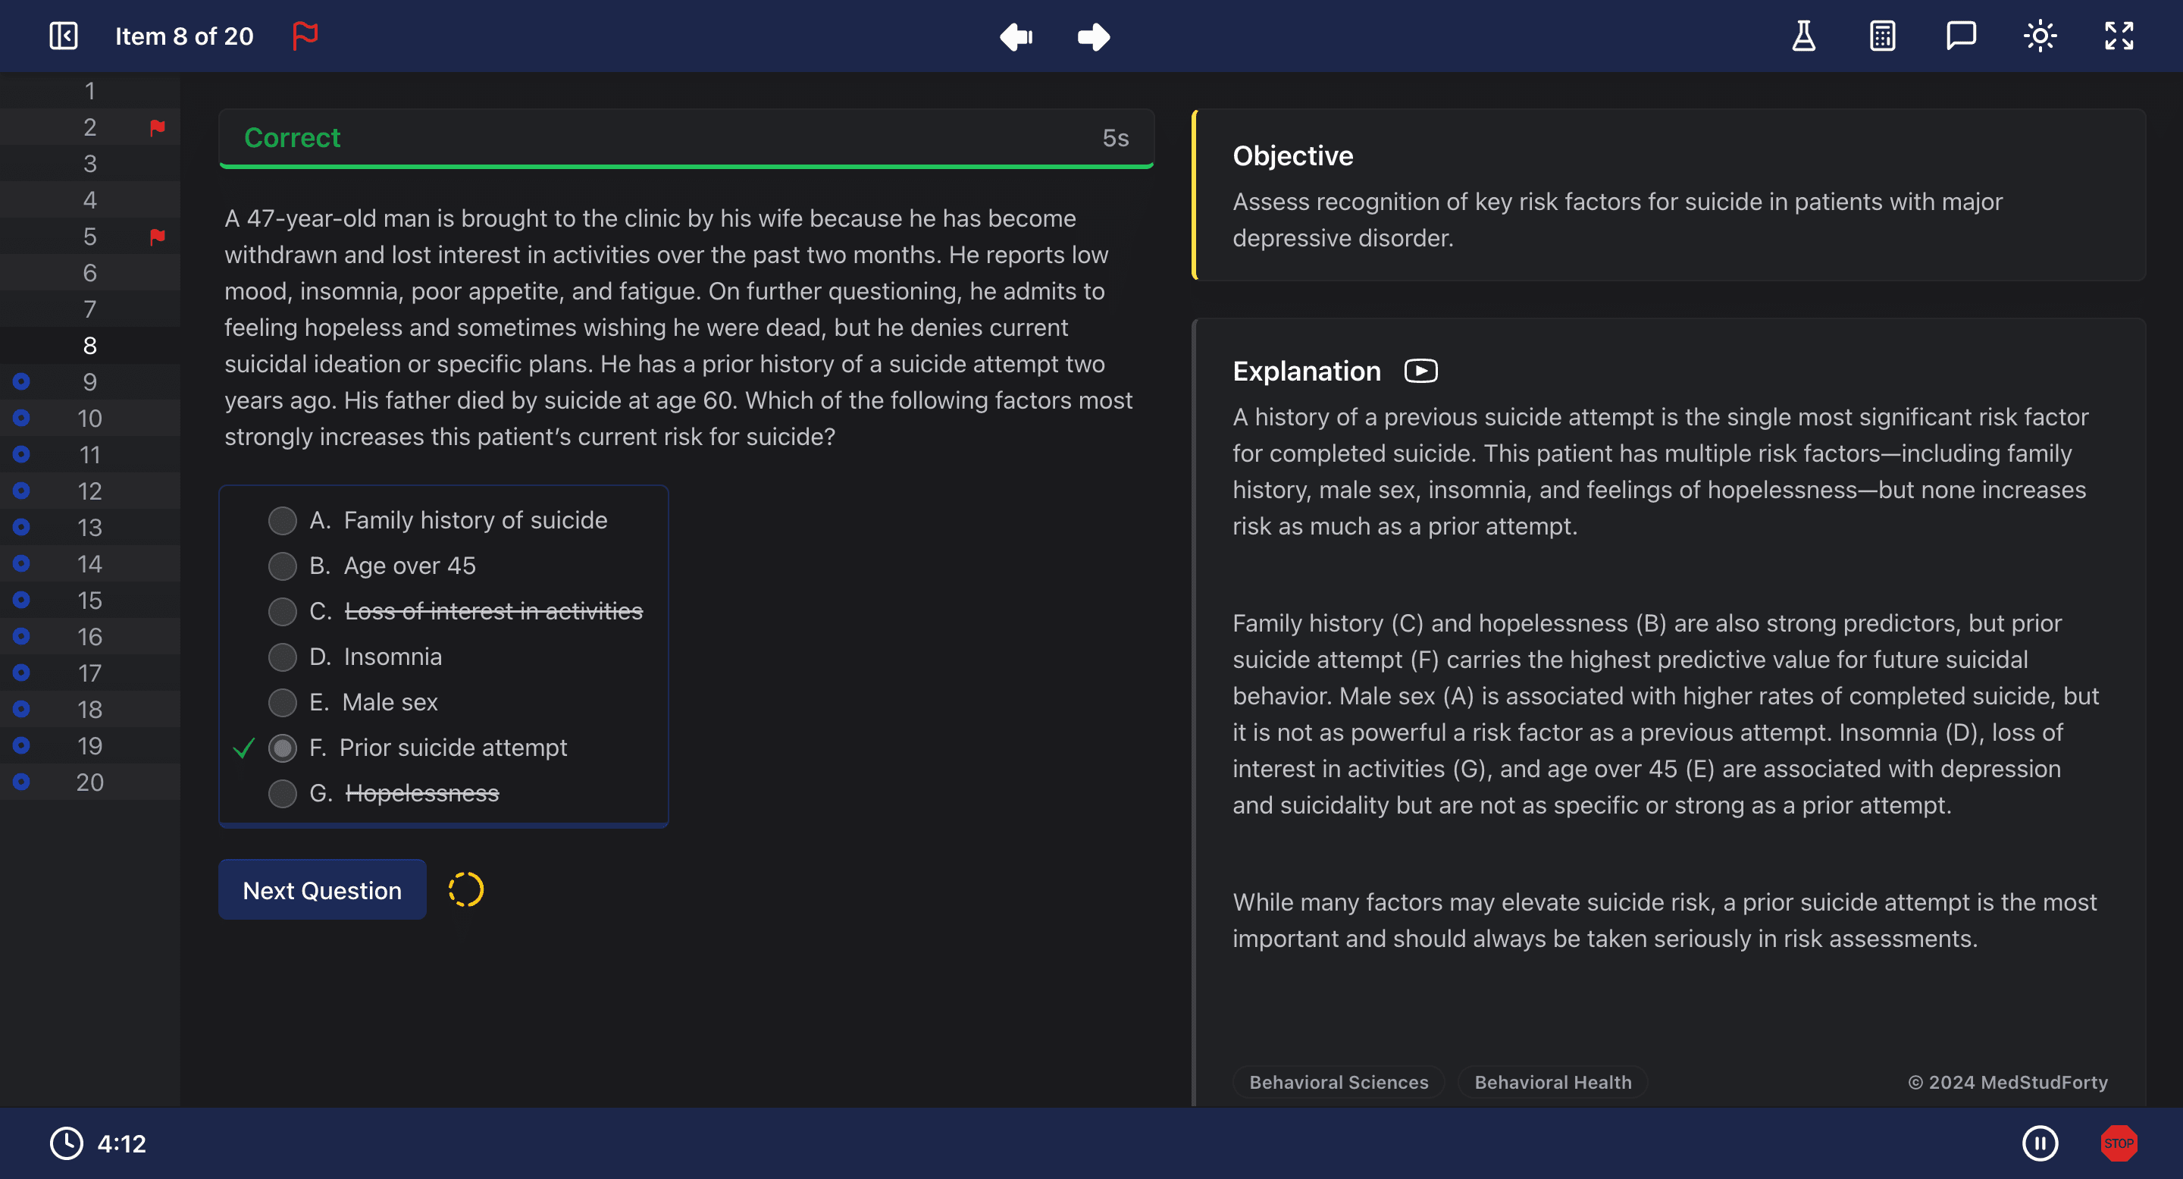Click the Behavioral Health tag
2183x1179 pixels.
coord(1552,1083)
